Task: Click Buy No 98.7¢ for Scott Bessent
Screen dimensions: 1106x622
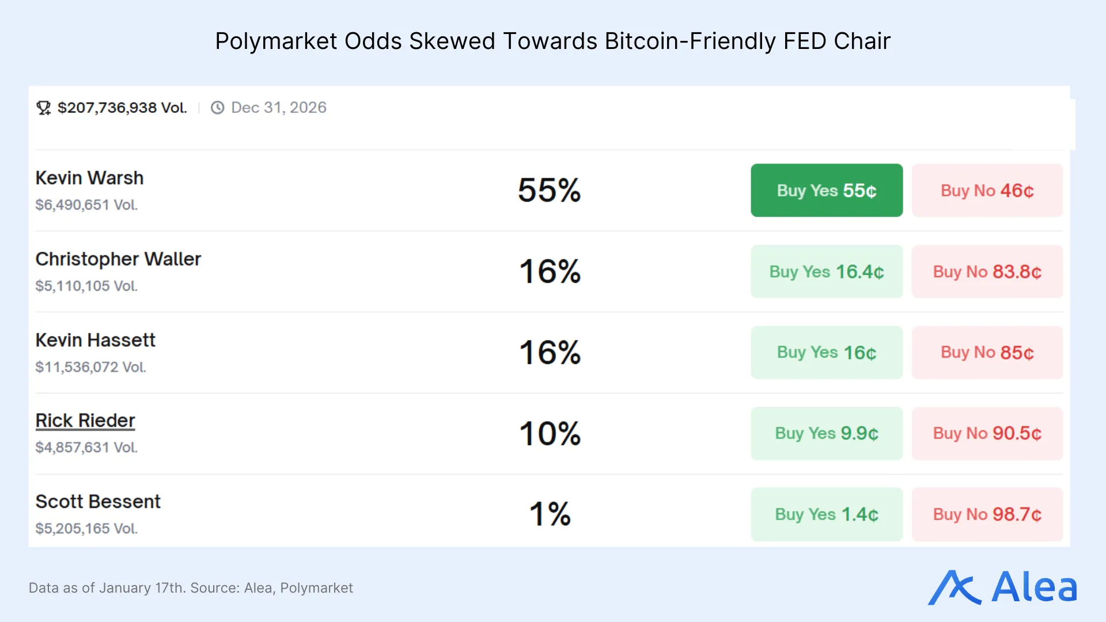Action: tap(987, 514)
